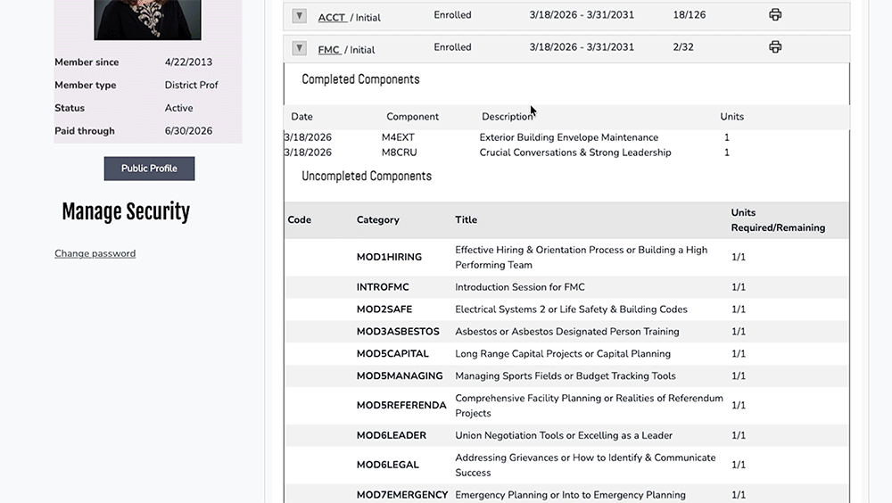This screenshot has width=892, height=503.
Task: Select the MOD5CAPITAL category
Action: (x=392, y=354)
